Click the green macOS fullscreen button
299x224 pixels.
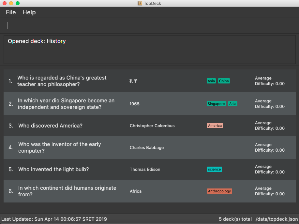(x=18, y=3)
